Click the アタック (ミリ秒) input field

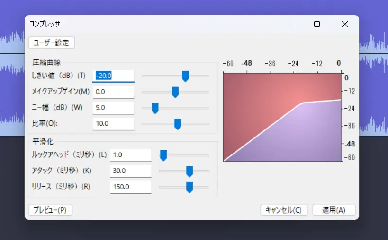(130, 171)
